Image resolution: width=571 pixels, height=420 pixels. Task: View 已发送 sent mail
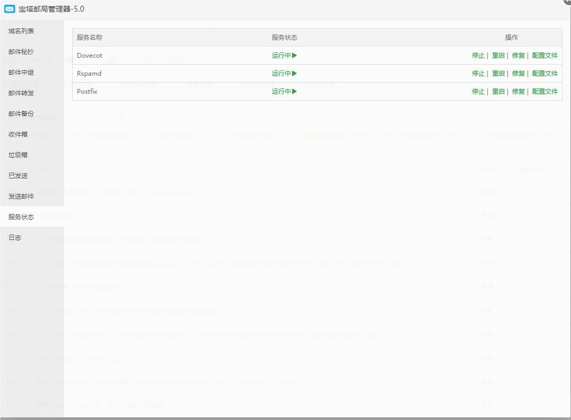[x=18, y=176]
